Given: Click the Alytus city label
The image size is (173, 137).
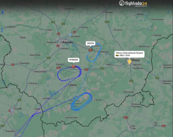Looking at the screenshot, I should pos(73,85).
